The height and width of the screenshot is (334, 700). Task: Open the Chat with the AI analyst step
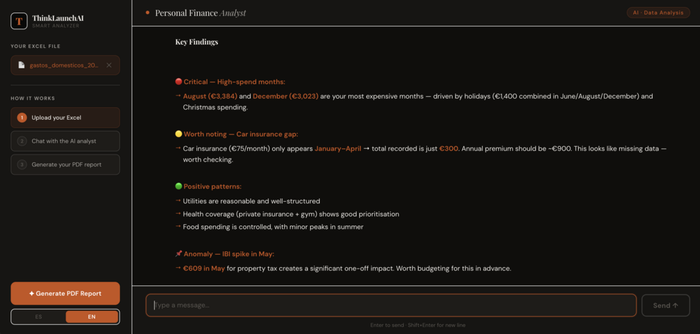click(65, 141)
